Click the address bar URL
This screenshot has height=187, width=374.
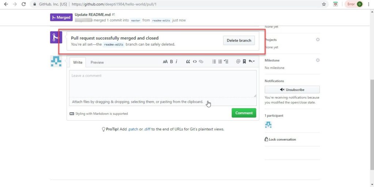pyautogui.click(x=114, y=4)
